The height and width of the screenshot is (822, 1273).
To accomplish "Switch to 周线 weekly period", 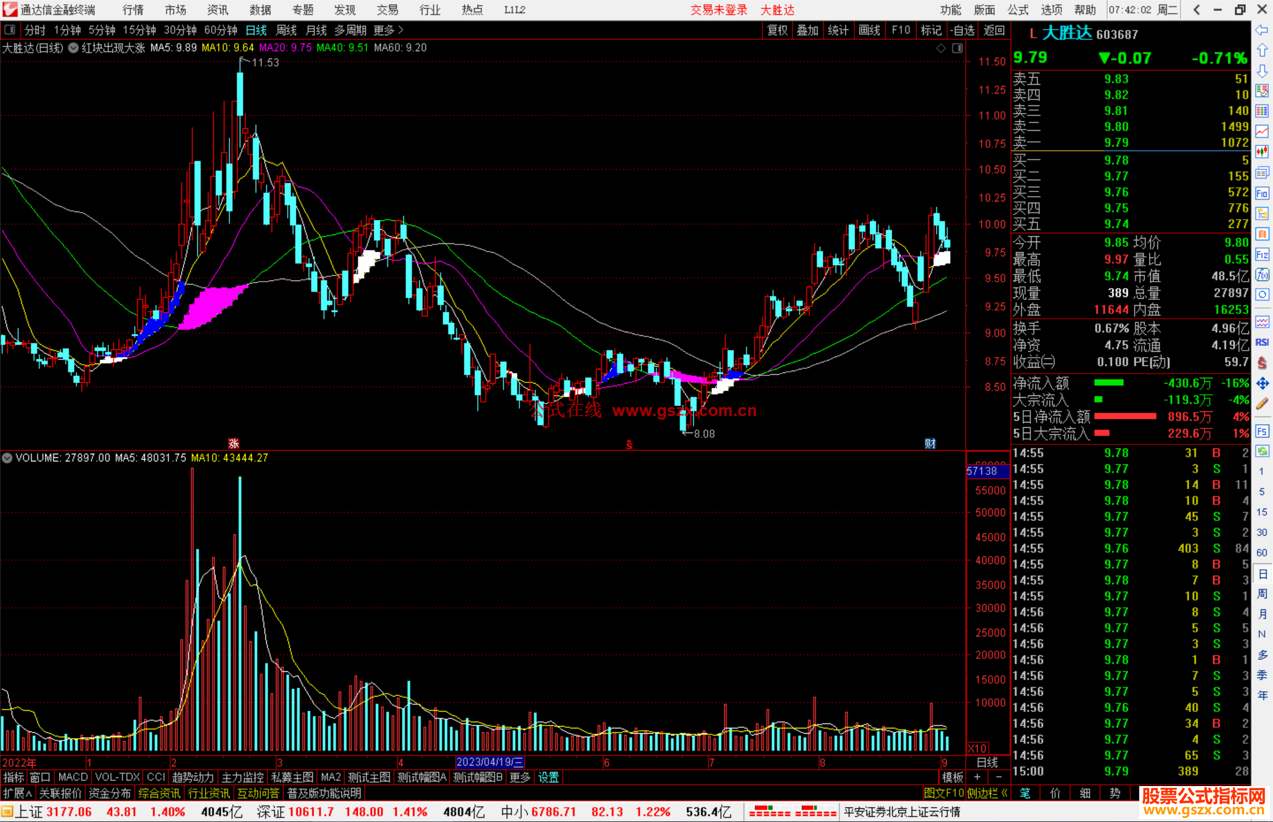I will click(x=286, y=30).
